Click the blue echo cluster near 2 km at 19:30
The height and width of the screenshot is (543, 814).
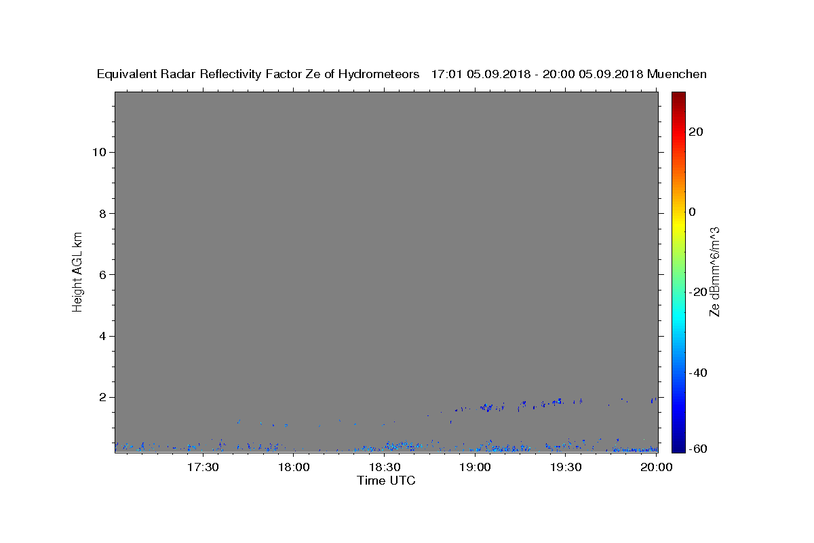pos(558,402)
